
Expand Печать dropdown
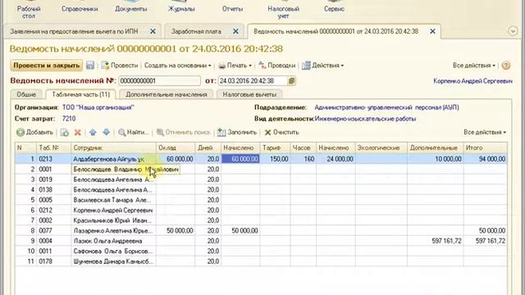point(235,66)
